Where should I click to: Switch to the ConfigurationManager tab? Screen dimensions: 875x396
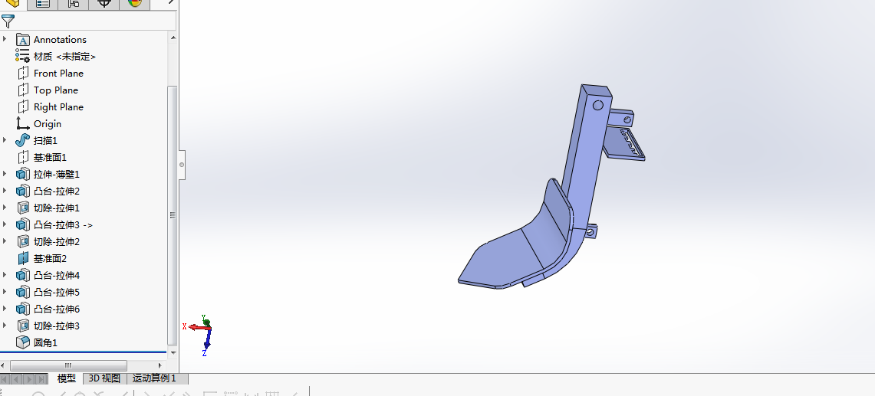click(73, 4)
